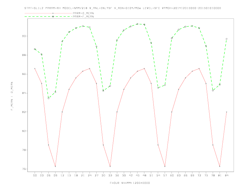Click the red O_MEAN peak marker at hour 72

pos(199,69)
